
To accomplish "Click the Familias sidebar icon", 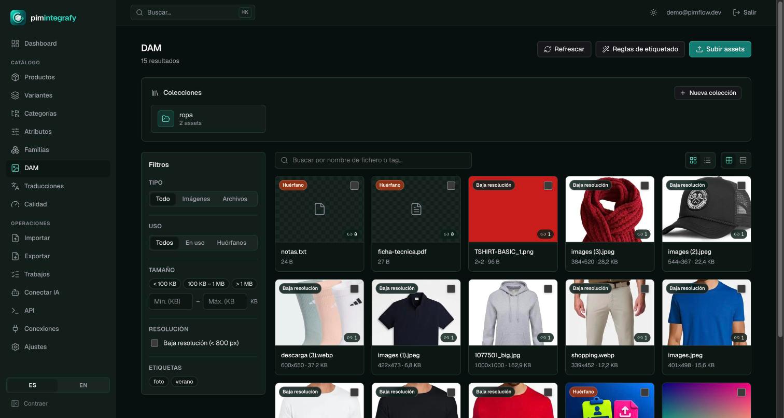I will (x=15, y=150).
